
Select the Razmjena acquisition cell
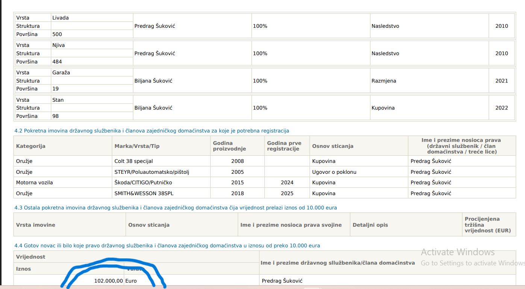(384, 81)
